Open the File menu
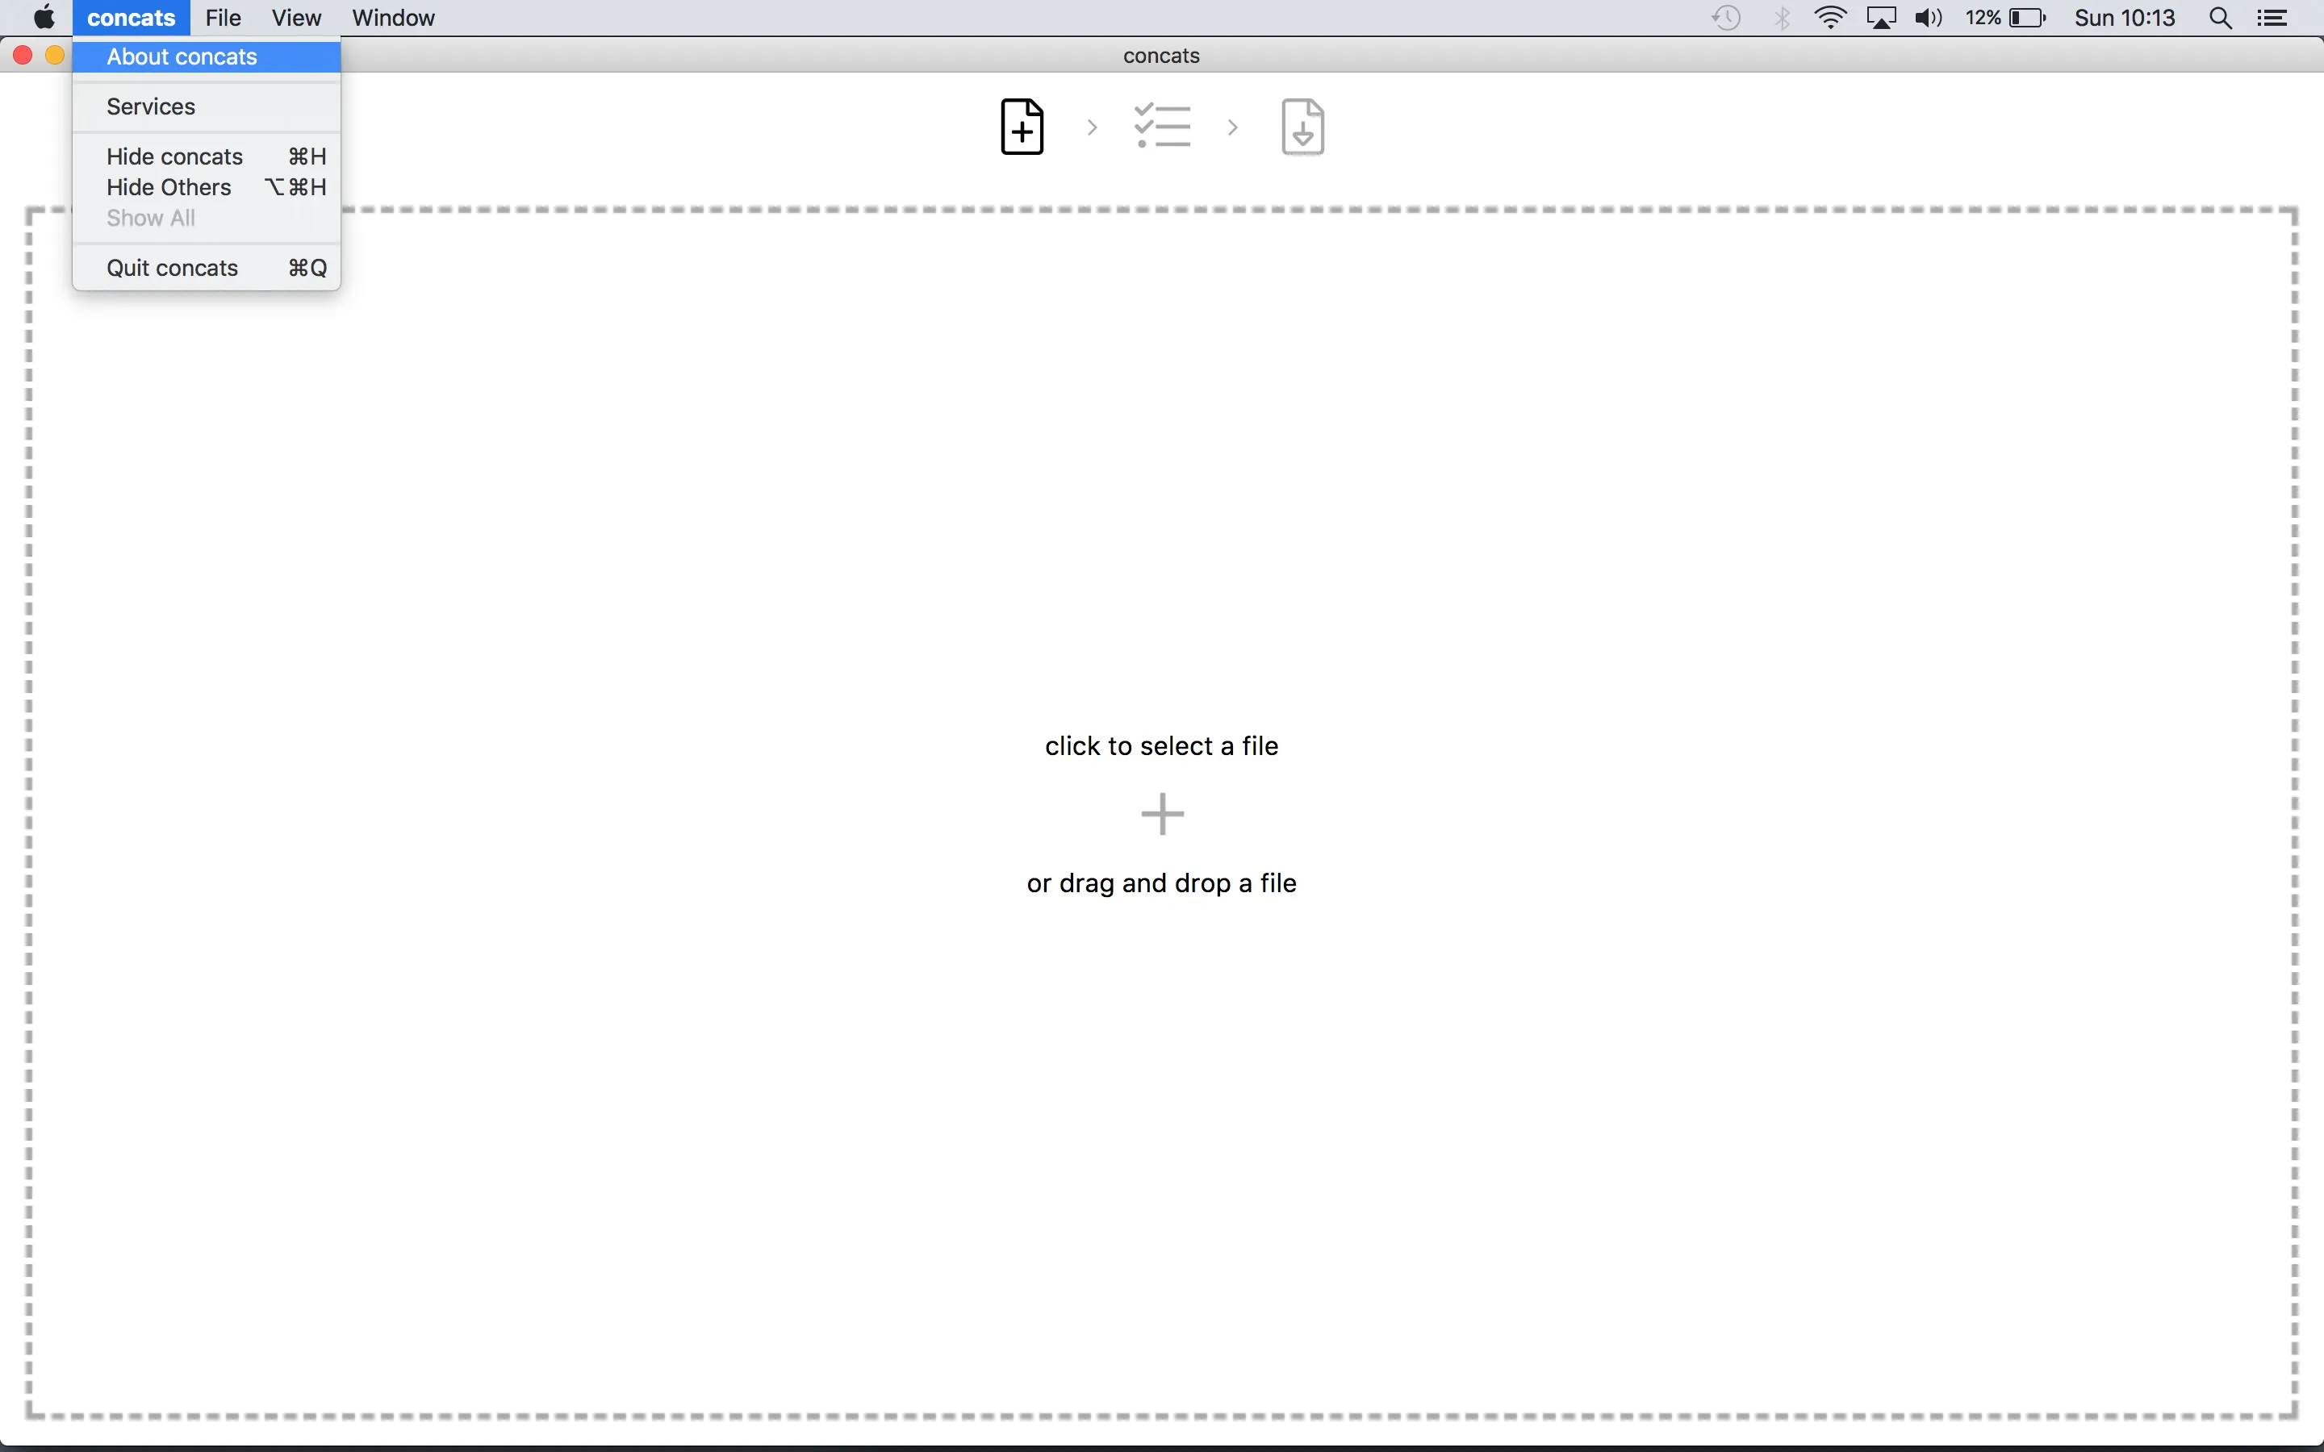 [x=223, y=19]
